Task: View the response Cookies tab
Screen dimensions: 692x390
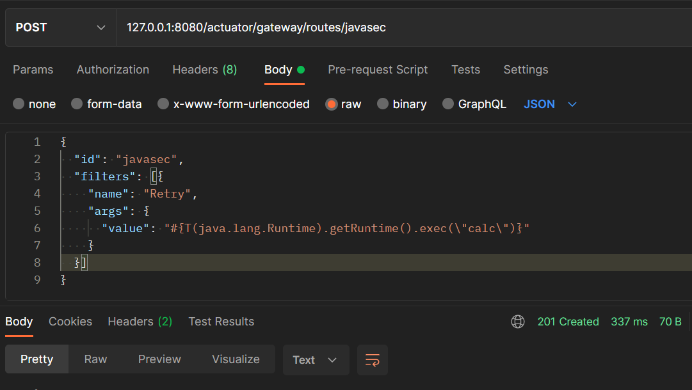Action: click(x=70, y=322)
